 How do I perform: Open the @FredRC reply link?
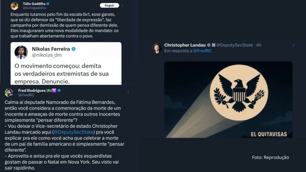(x=203, y=51)
